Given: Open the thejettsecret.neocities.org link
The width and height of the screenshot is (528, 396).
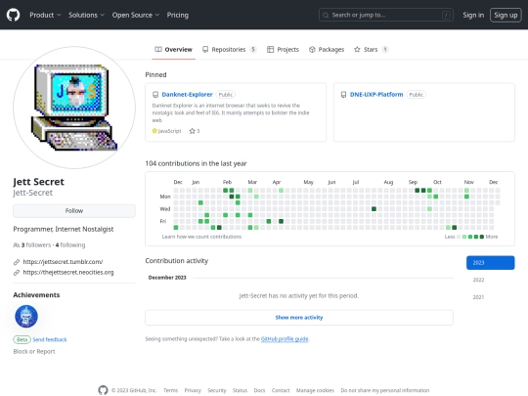Looking at the screenshot, I should click(x=68, y=272).
